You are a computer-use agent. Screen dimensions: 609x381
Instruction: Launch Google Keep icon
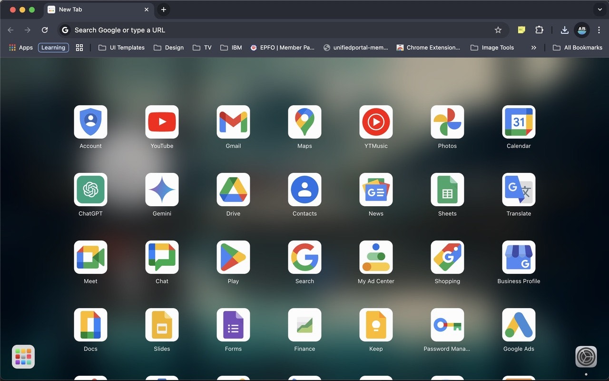[376, 325]
